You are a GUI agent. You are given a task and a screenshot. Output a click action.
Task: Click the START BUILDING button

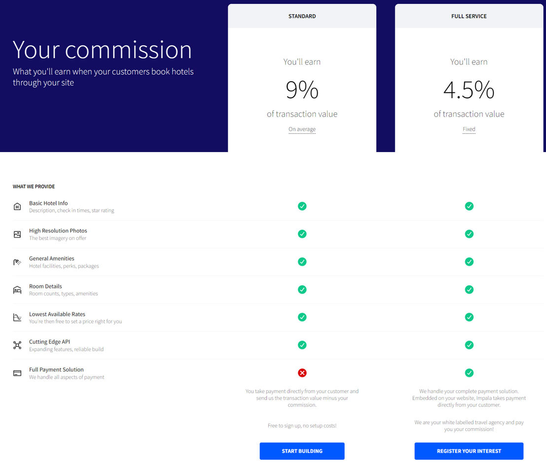302,451
